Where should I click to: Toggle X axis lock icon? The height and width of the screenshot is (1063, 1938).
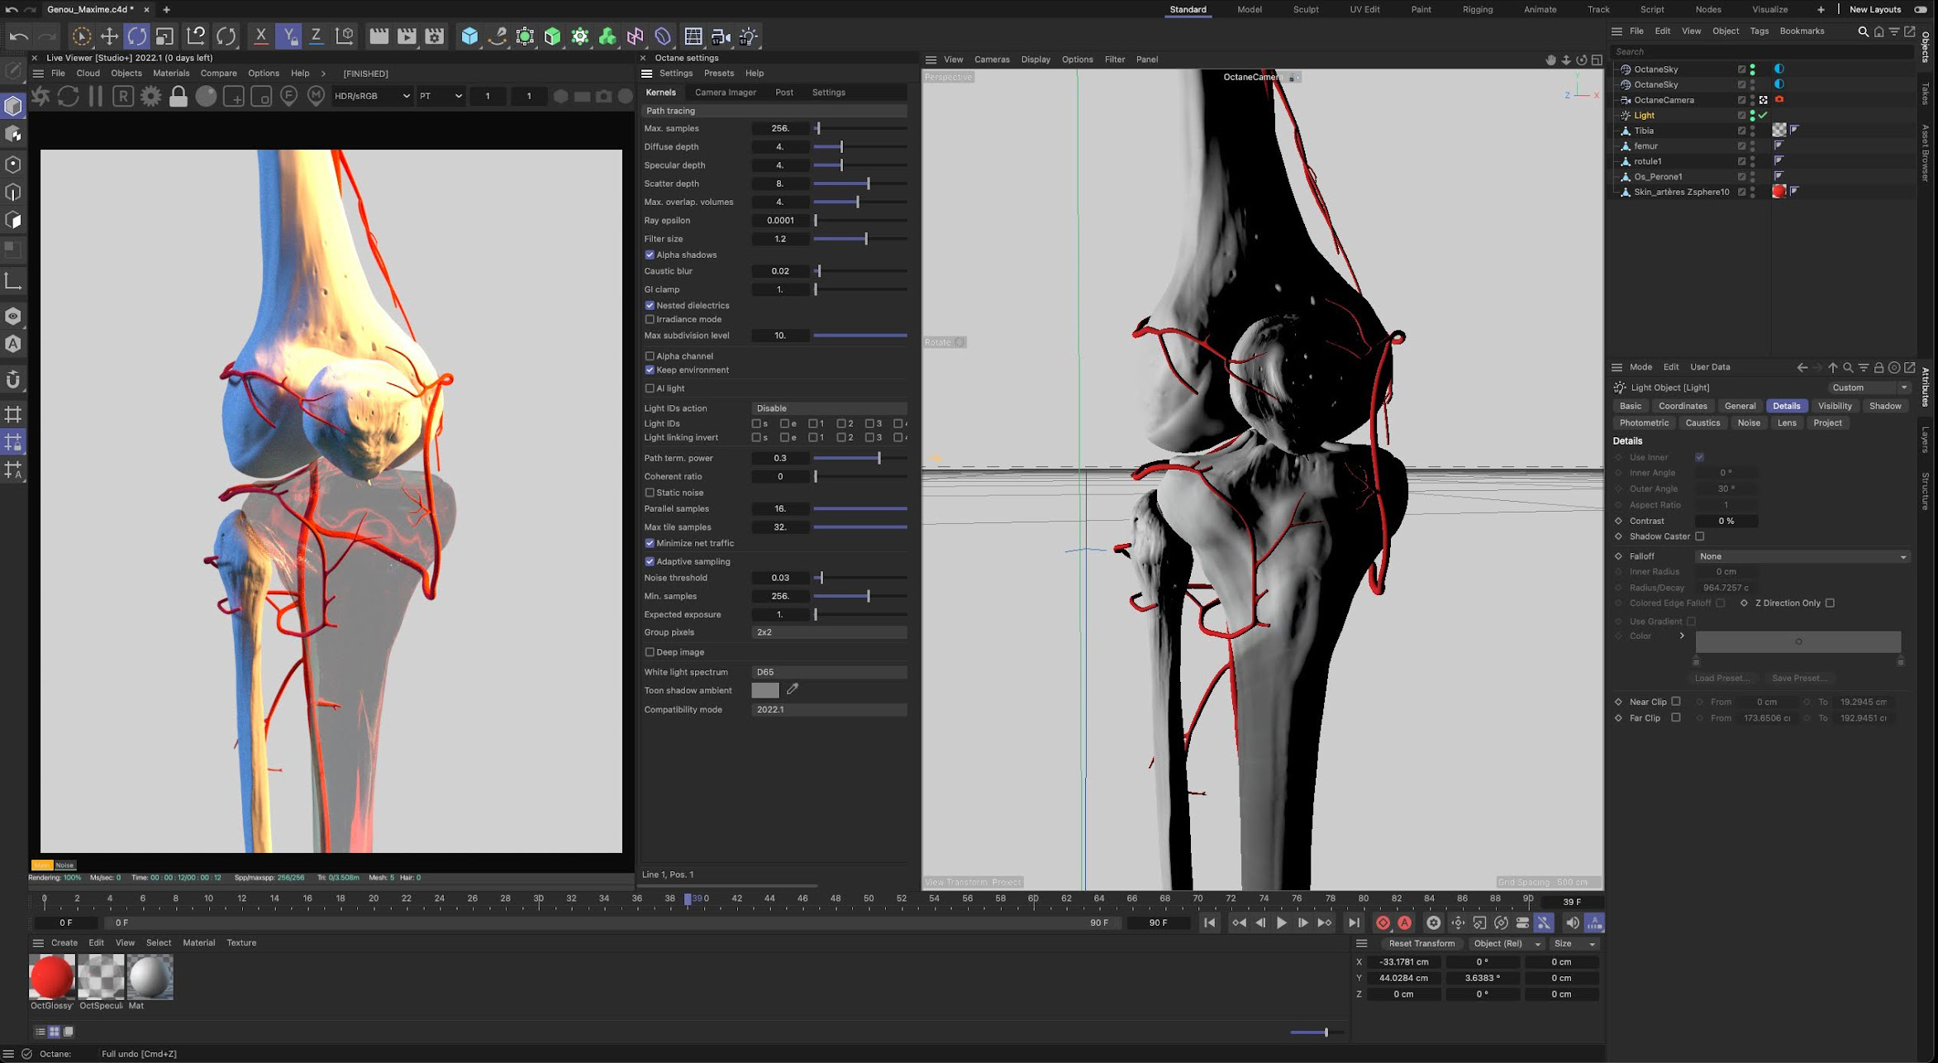[260, 36]
